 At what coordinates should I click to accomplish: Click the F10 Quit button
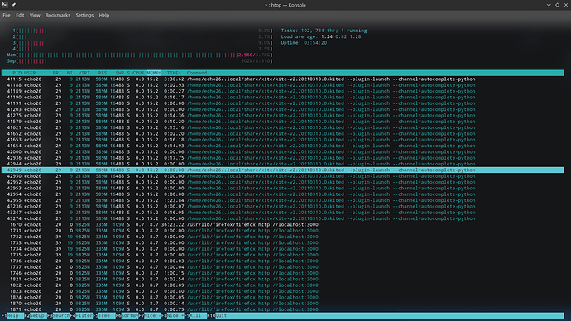[217, 315]
